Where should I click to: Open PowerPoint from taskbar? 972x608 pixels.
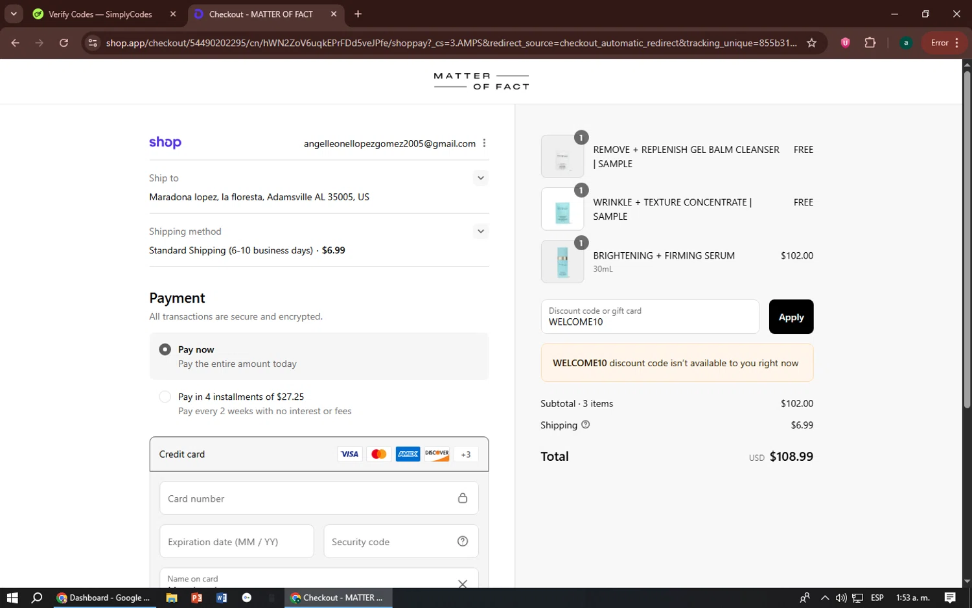[x=197, y=598]
